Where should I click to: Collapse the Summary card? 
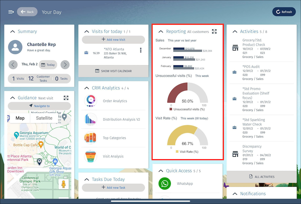pyautogui.click(x=12, y=32)
